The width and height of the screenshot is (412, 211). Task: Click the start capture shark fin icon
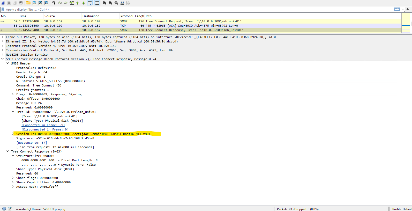click(x=3, y=3)
